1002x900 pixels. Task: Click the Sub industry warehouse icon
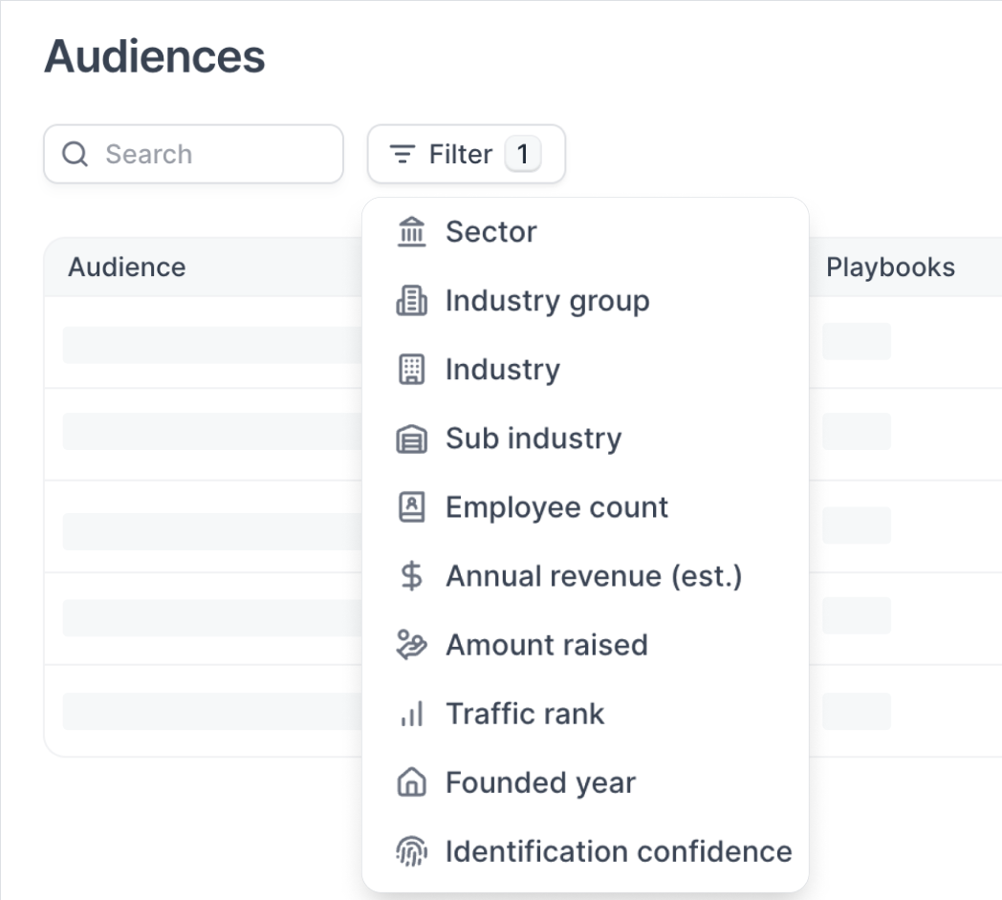pyautogui.click(x=411, y=439)
